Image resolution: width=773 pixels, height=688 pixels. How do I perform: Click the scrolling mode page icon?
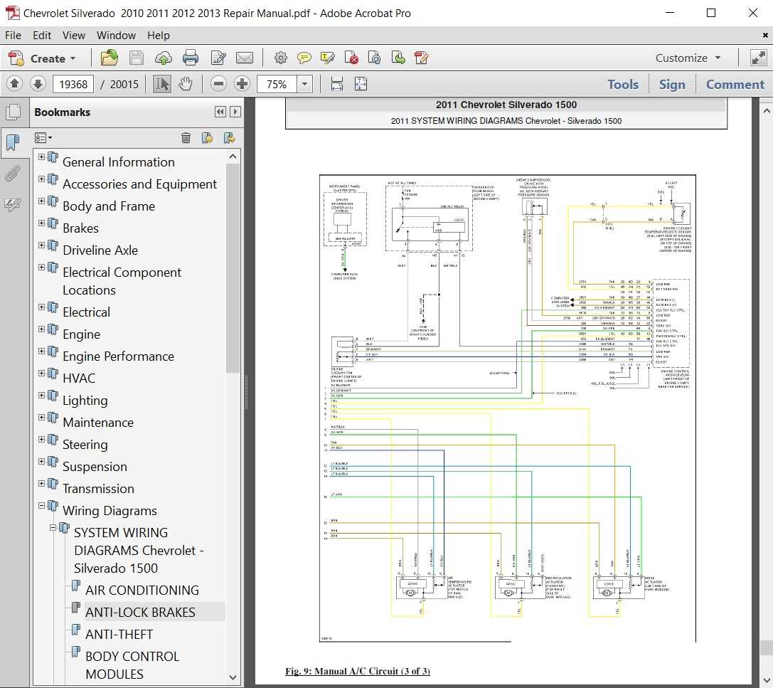pyautogui.click(x=337, y=84)
